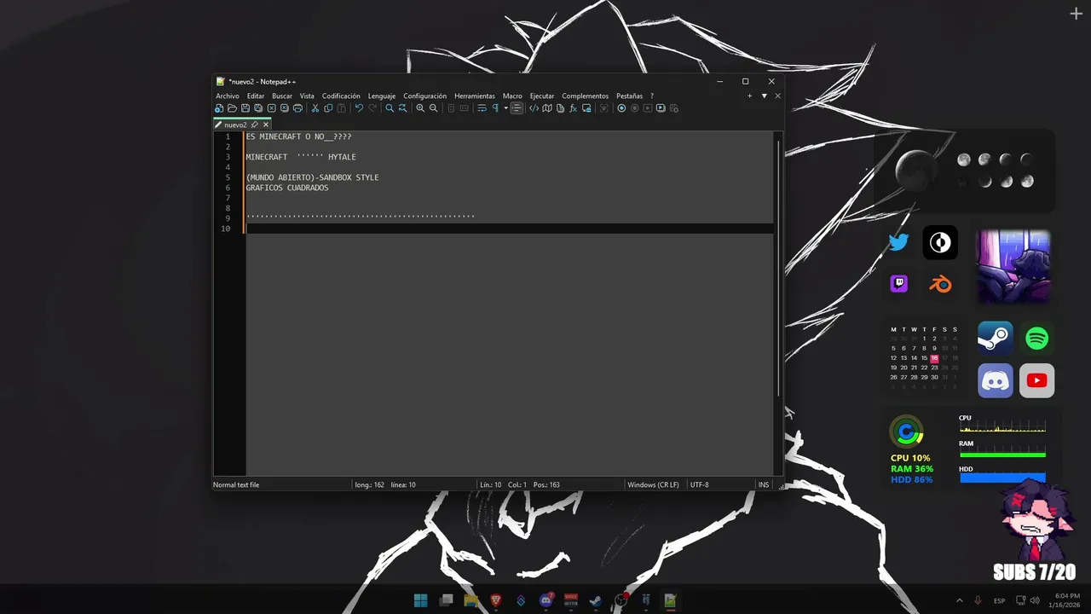The height and width of the screenshot is (614, 1091).
Task: Open the Lenguaje menu
Action: tap(382, 96)
